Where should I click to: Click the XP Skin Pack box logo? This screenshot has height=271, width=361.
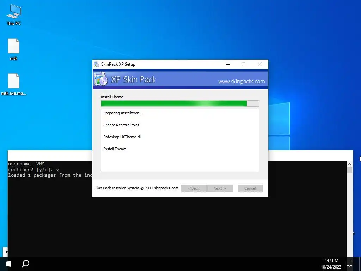click(x=101, y=79)
